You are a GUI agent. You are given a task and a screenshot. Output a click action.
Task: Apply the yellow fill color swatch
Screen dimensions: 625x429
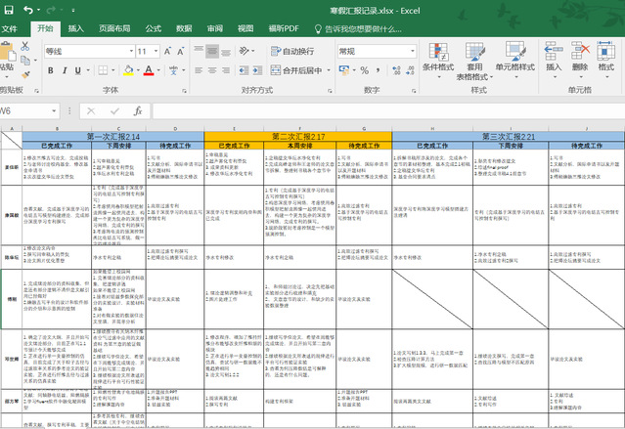click(127, 70)
